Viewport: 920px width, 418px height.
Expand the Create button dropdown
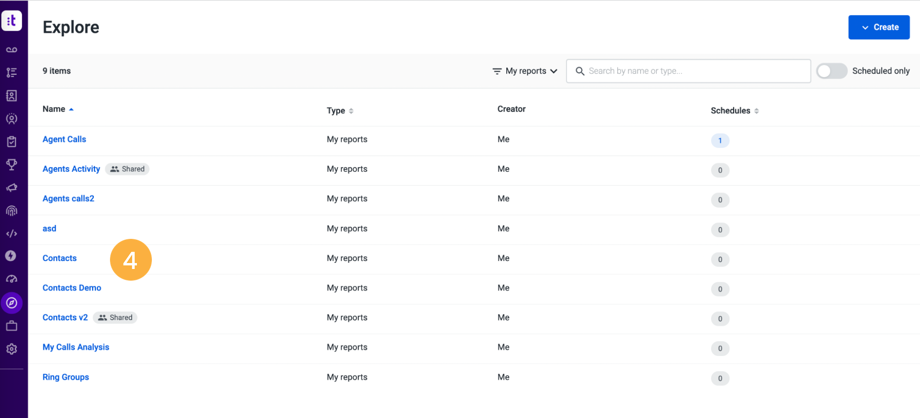(x=879, y=27)
